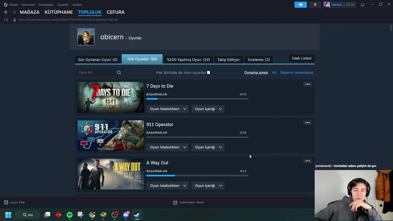Open the more options menu for A Way Out
Screen dimensions: 393x221
(307, 161)
